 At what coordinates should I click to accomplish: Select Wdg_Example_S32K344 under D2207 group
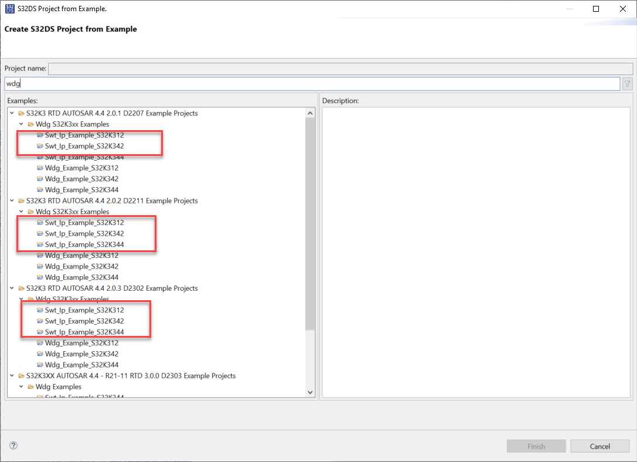[x=81, y=190]
